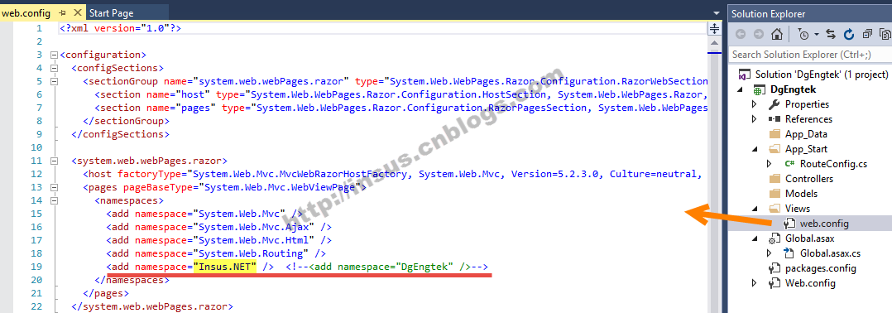Close the web.config tab

tap(77, 12)
